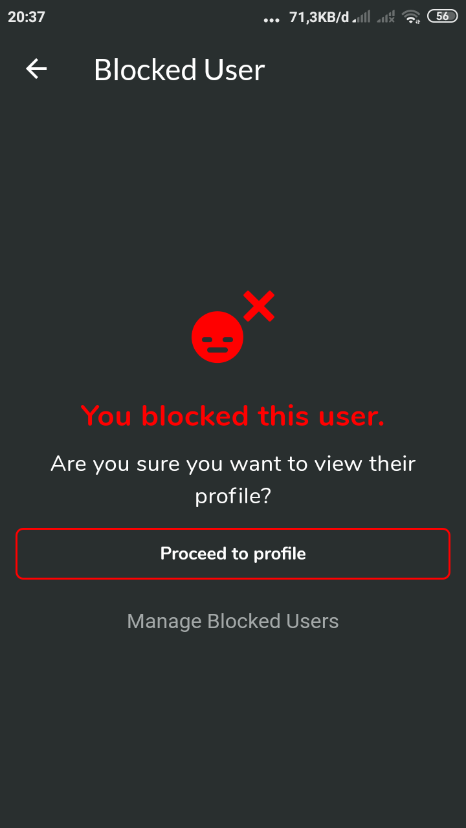Tap the word "profile?" in the question

tap(233, 497)
